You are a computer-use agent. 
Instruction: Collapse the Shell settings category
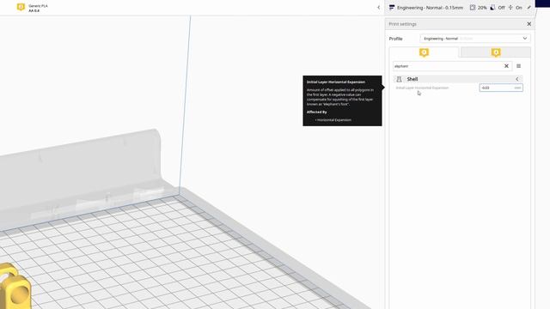[x=517, y=79]
